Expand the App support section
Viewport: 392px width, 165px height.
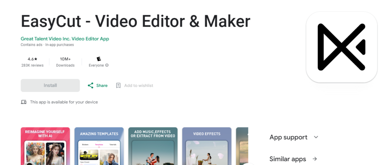316,137
